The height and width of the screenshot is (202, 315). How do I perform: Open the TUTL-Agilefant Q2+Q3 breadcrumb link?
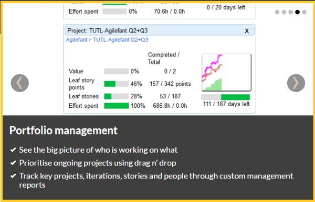click(120, 40)
